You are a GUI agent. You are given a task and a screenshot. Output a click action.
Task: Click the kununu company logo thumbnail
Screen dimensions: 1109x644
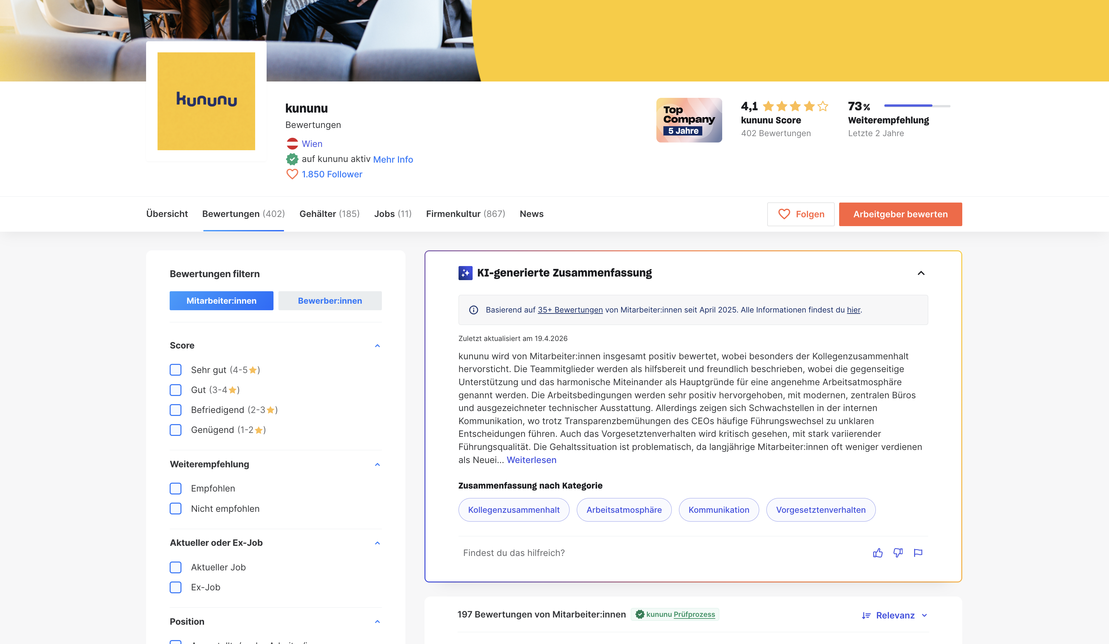point(206,101)
